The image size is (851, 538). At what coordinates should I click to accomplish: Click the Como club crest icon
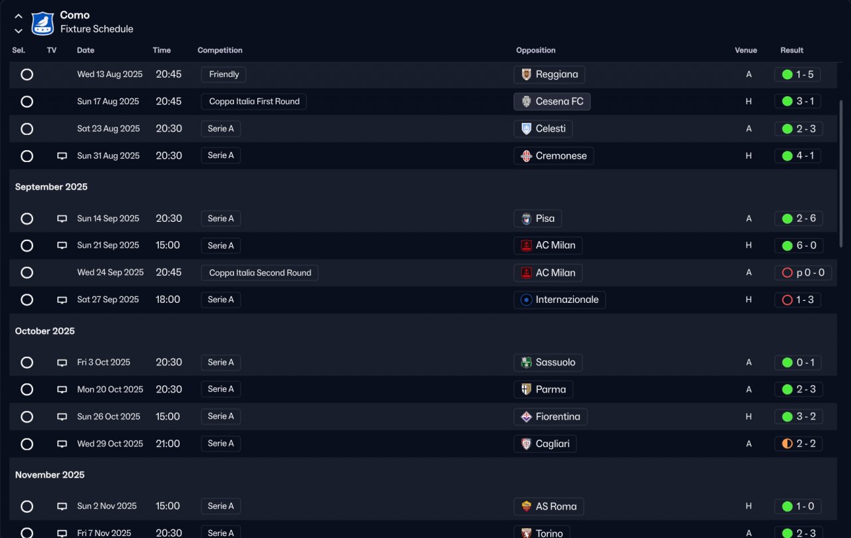point(43,23)
